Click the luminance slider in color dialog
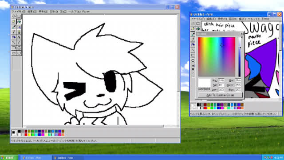284x160 pixels. click(x=240, y=57)
